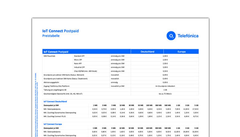Click the 'Deutschland' column header
The width and height of the screenshot is (240, 137).
pos(147,52)
